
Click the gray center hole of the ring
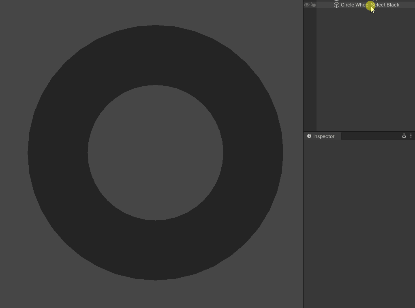point(155,153)
